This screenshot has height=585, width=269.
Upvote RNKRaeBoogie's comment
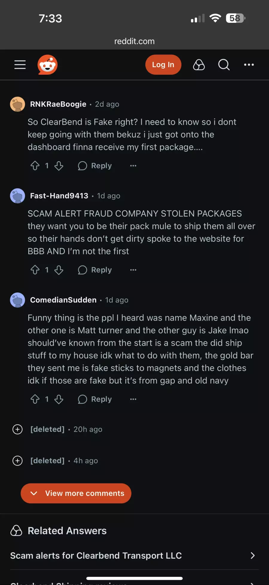tap(35, 166)
